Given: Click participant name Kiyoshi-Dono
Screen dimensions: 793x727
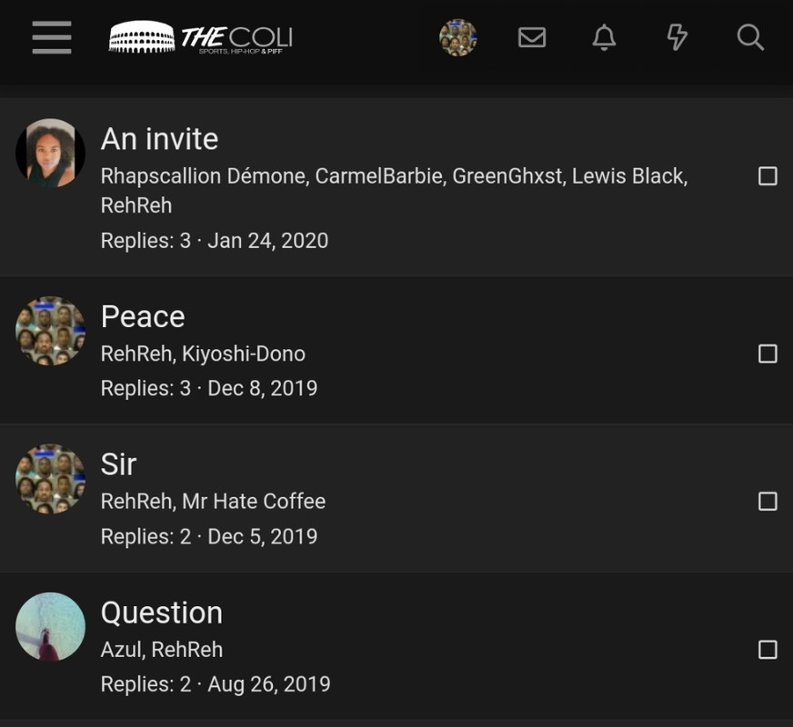Looking at the screenshot, I should click(x=244, y=354).
